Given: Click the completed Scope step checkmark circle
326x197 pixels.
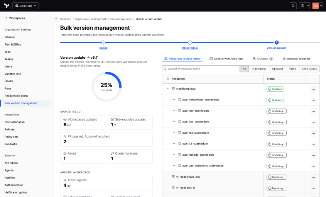Looking at the screenshot, I should [x=103, y=42].
